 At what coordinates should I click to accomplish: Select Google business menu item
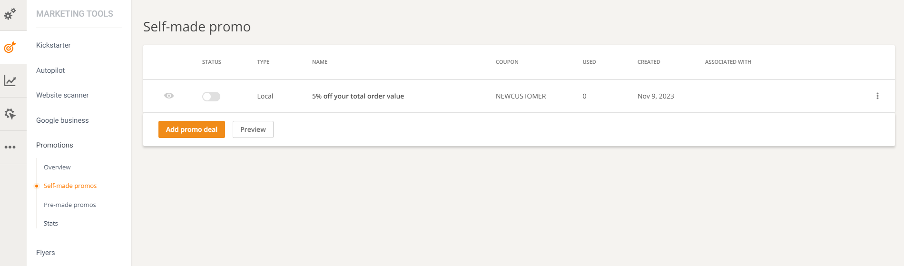(x=62, y=120)
